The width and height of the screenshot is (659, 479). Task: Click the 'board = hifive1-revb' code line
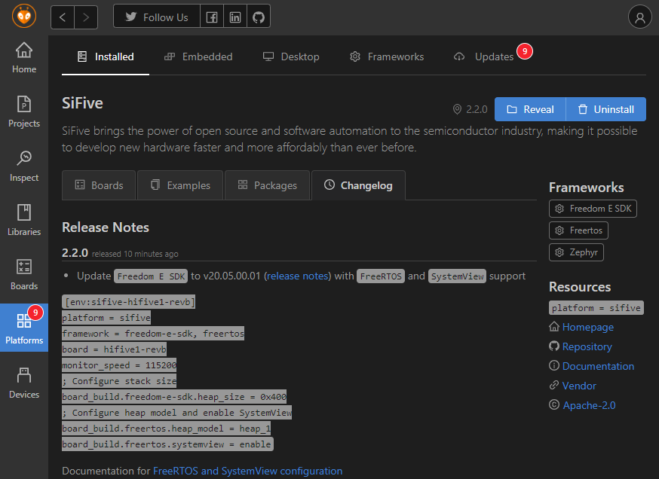click(115, 349)
